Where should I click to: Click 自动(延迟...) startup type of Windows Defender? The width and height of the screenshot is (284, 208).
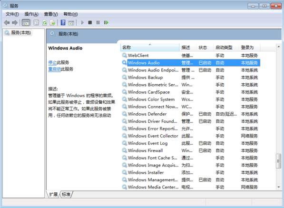tap(226, 114)
